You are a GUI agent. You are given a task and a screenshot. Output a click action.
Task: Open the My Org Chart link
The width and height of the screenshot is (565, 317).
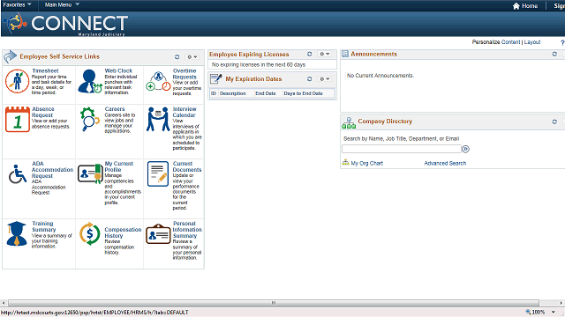pyautogui.click(x=367, y=163)
